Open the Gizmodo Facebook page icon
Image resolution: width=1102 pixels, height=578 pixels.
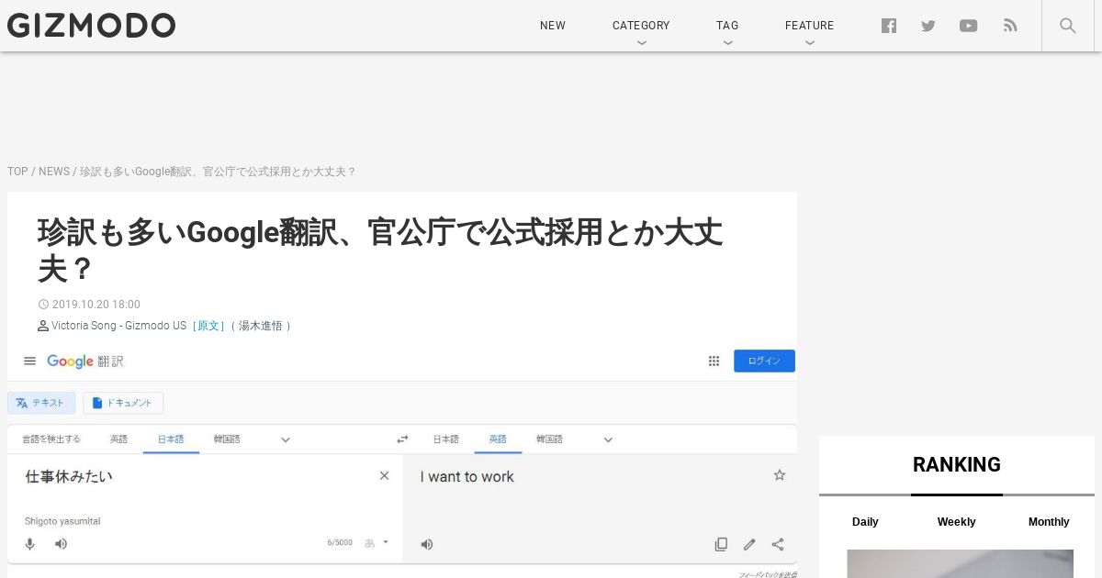pyautogui.click(x=889, y=26)
